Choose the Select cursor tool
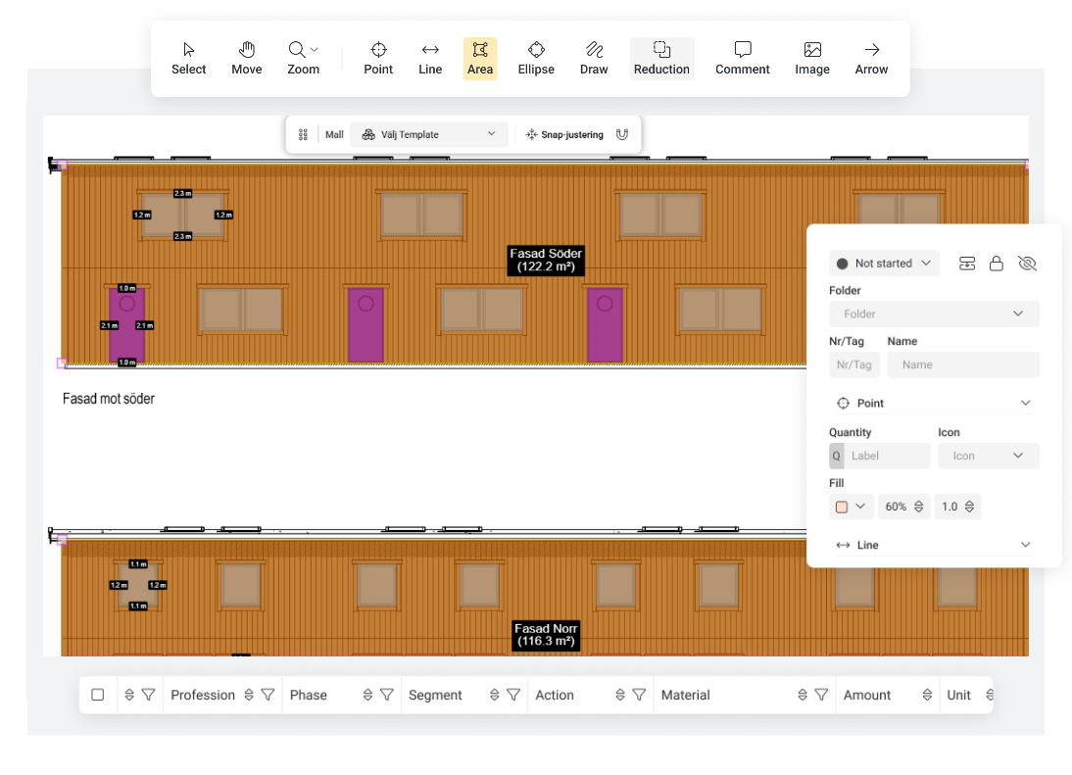1072x775 pixels. [189, 59]
